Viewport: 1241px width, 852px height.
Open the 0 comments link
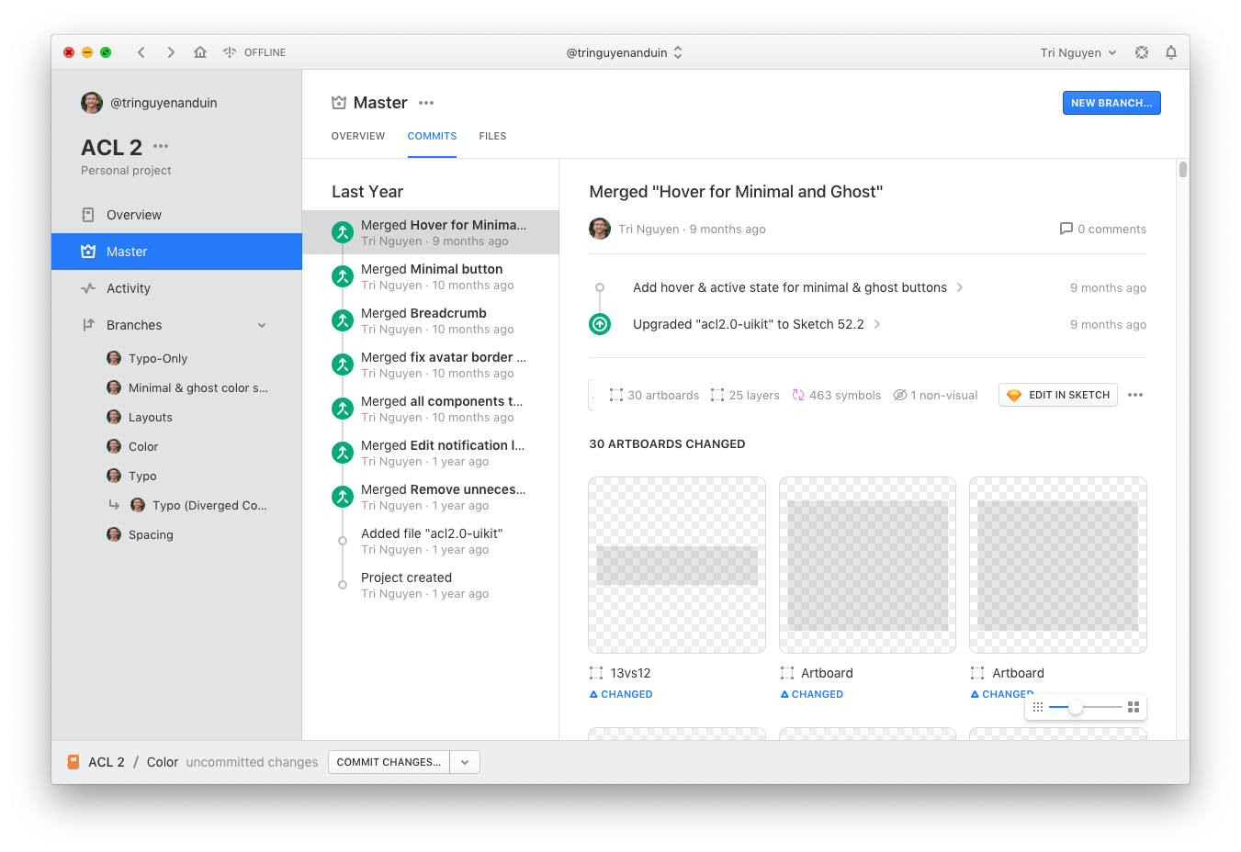1102,229
